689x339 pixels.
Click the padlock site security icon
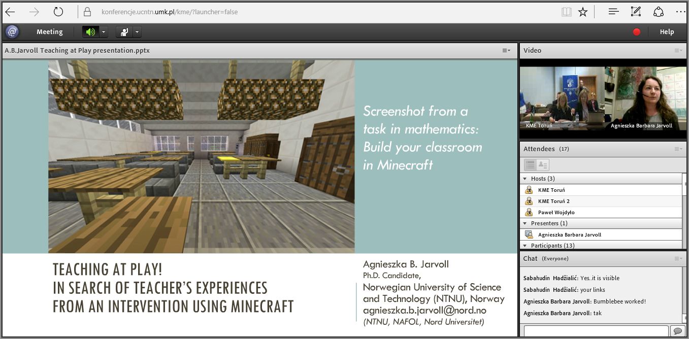(87, 12)
